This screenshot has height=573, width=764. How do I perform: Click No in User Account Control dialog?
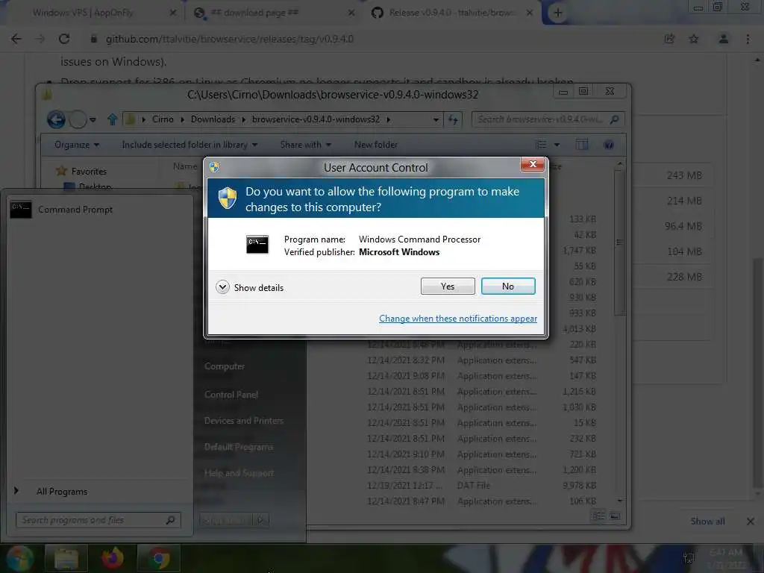[507, 286]
